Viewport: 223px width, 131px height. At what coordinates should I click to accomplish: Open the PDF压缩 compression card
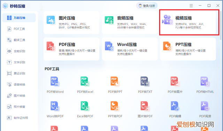coord(71,49)
